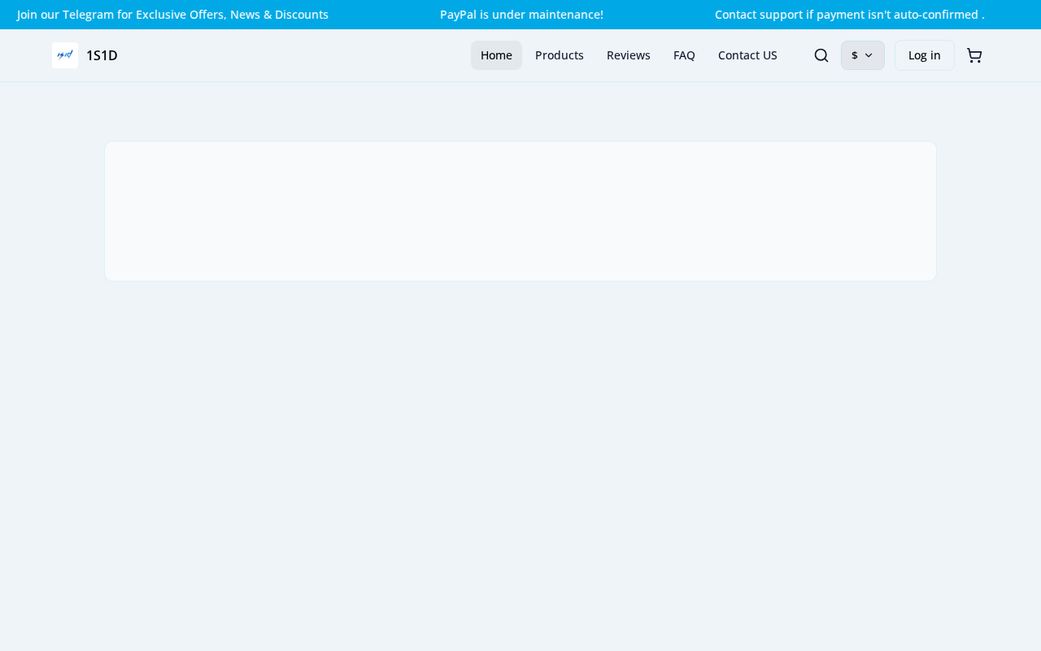
Task: Click the empty content card panel
Action: pyautogui.click(x=520, y=211)
